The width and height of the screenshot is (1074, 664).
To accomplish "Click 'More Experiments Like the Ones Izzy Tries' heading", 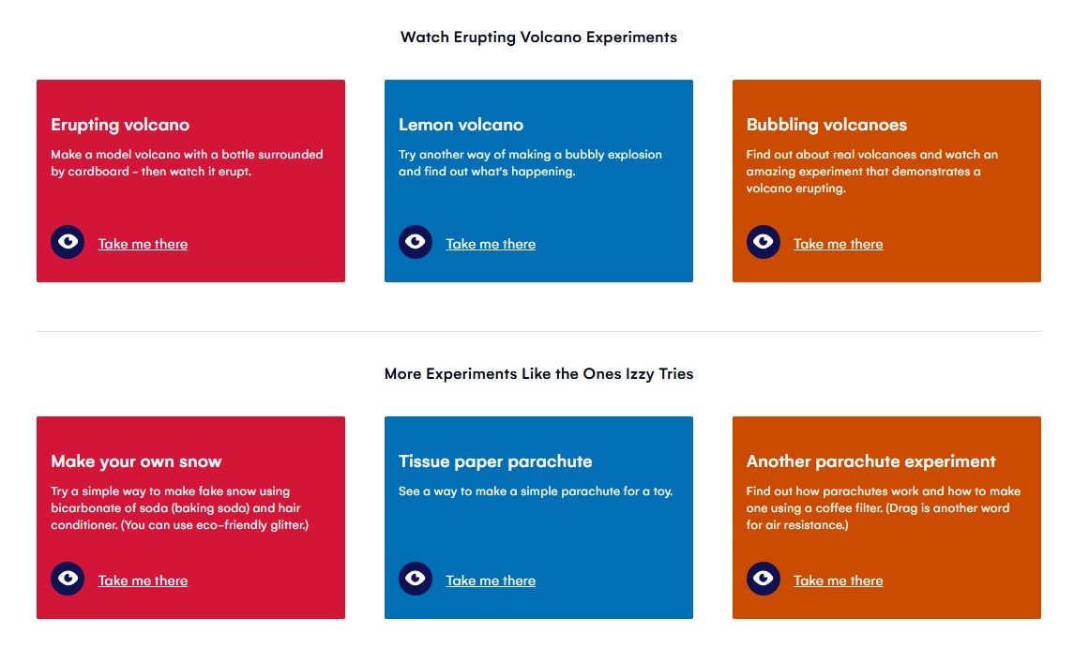I will [x=538, y=374].
